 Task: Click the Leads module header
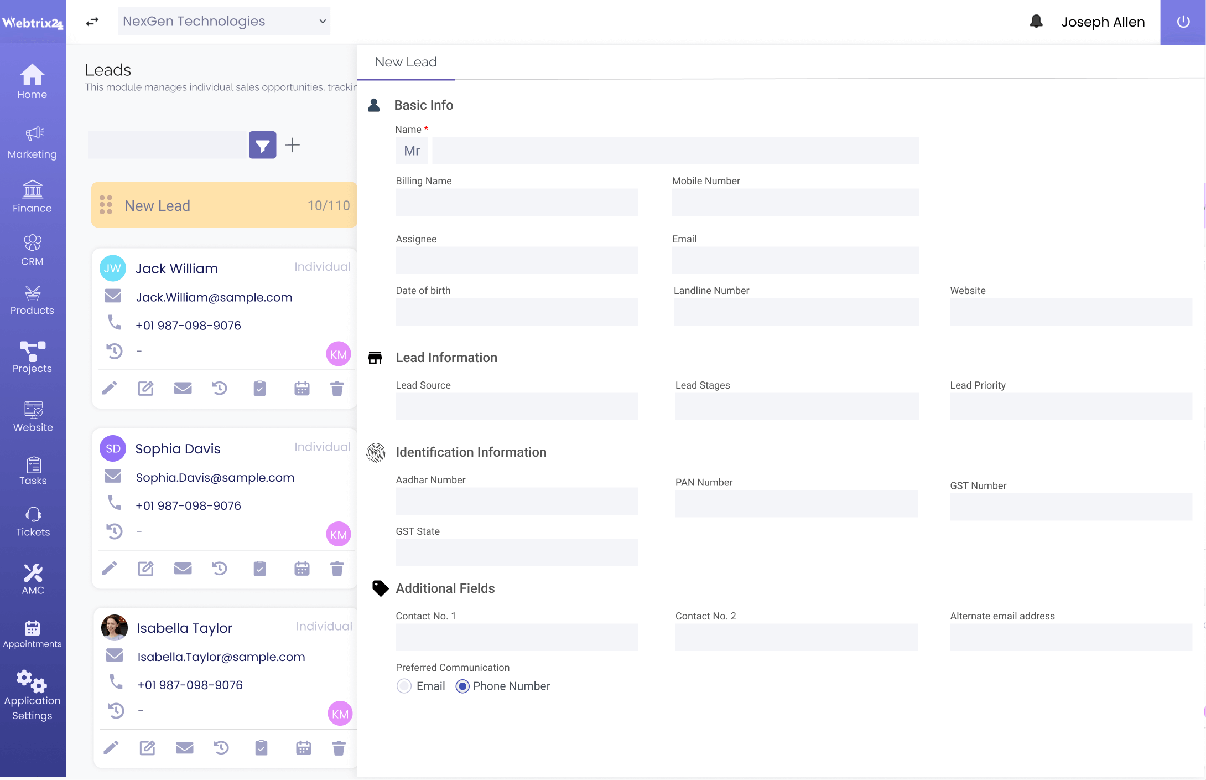point(108,69)
